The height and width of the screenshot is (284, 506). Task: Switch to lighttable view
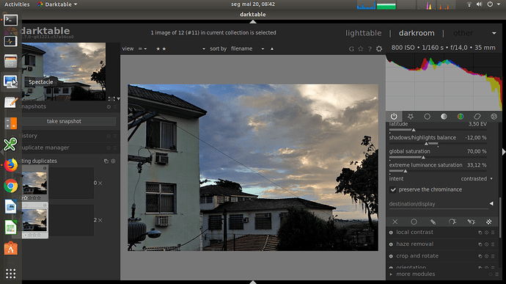click(x=363, y=33)
